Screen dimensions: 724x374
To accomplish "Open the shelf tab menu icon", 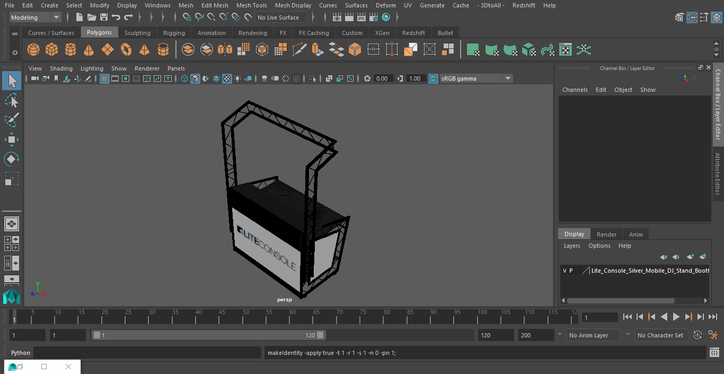I will click(x=15, y=33).
